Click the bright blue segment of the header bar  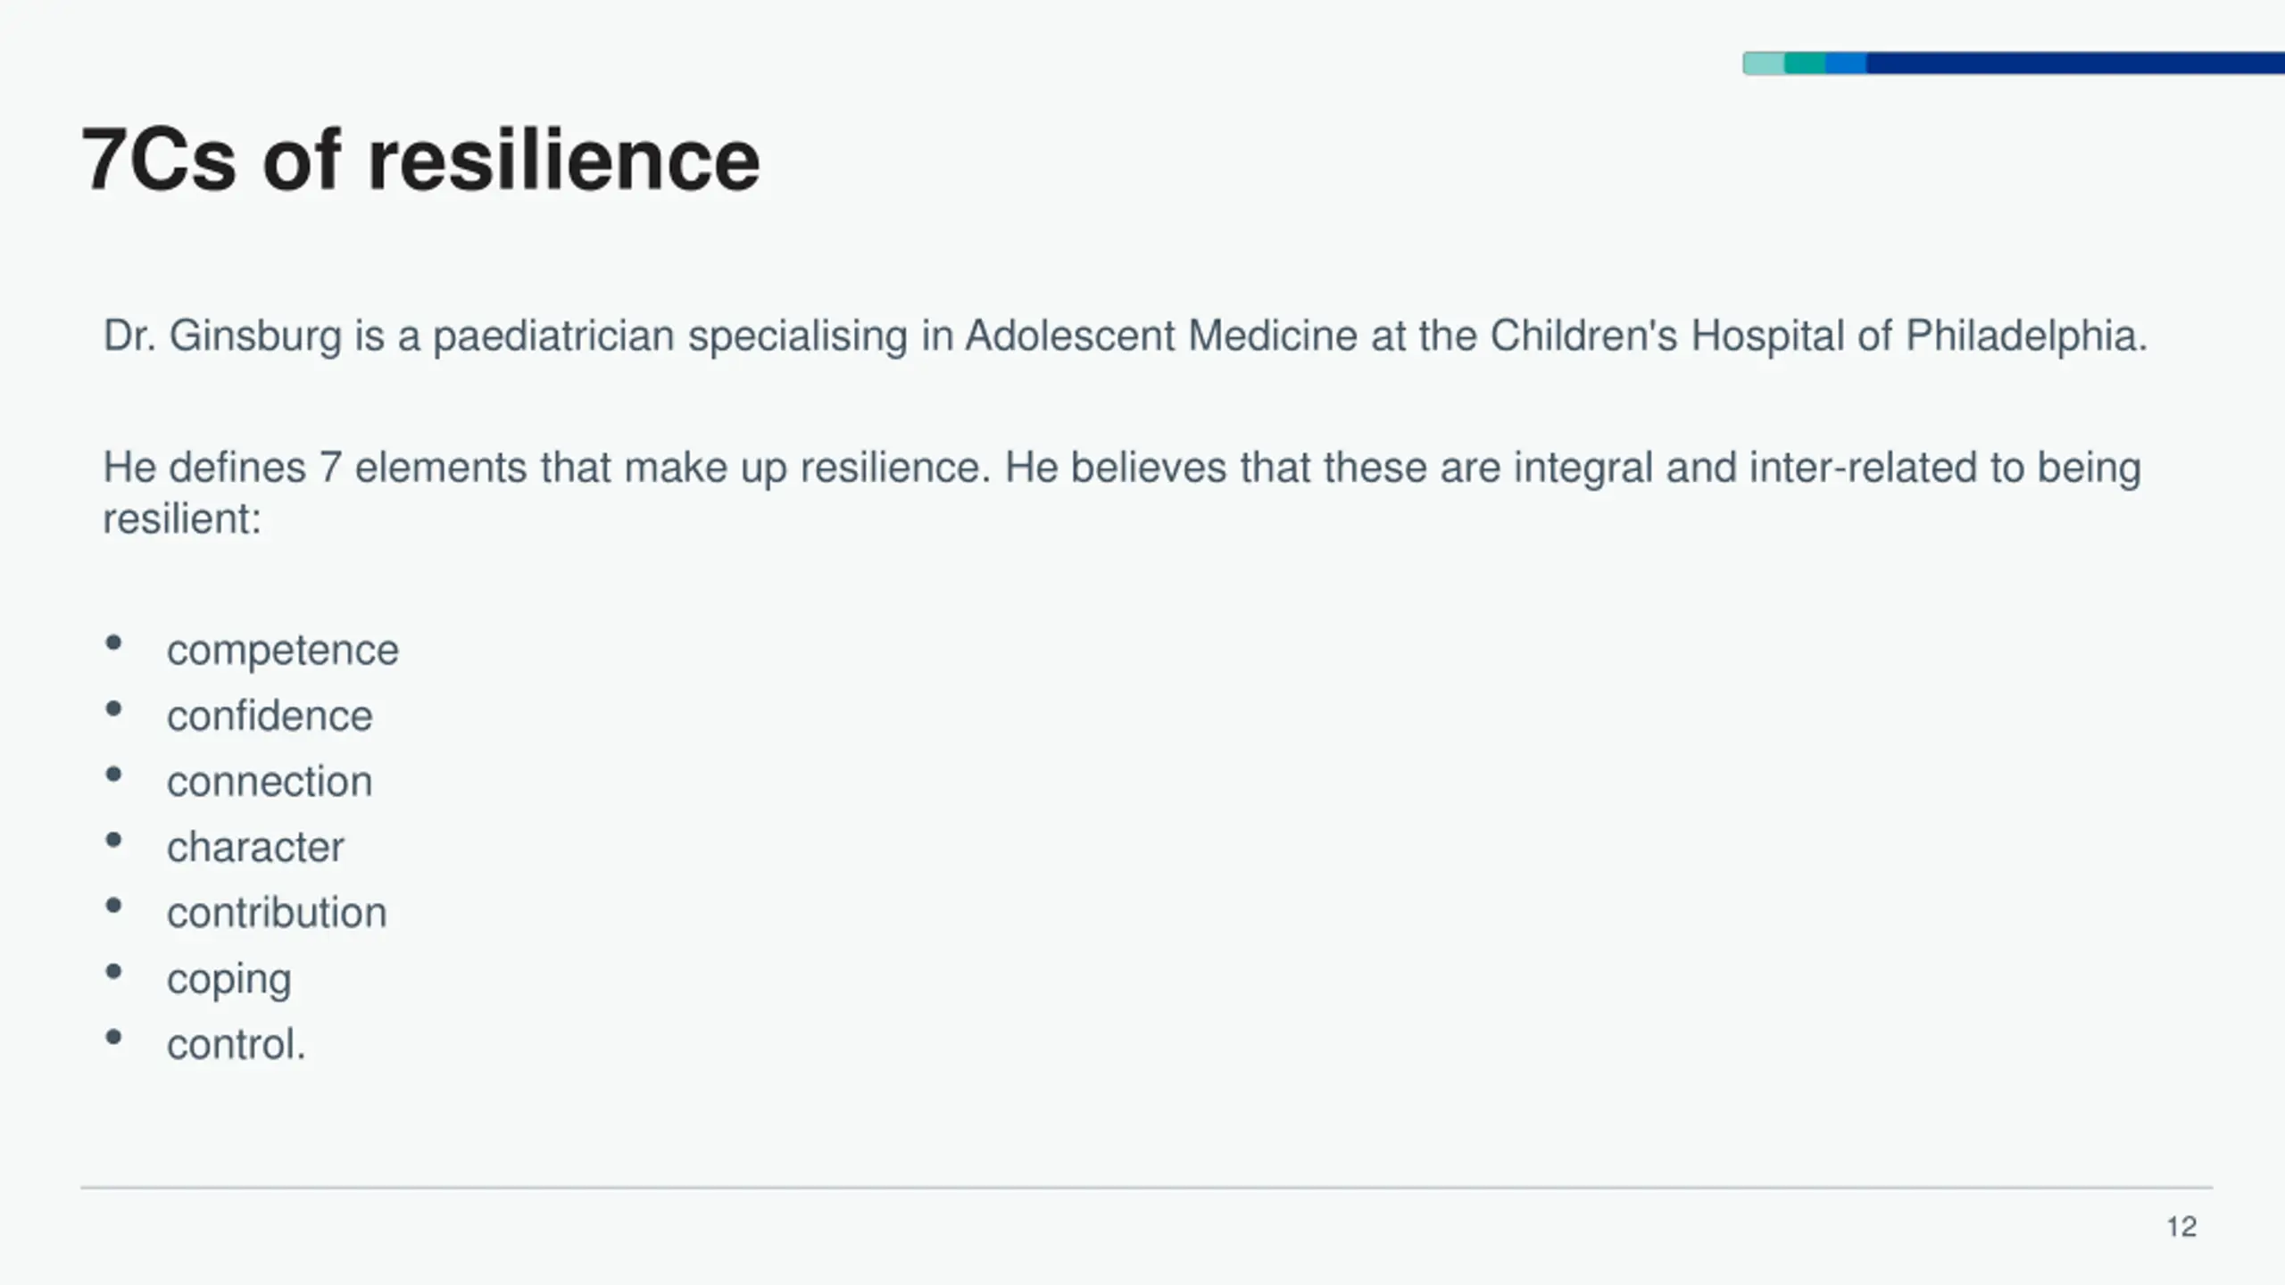click(x=1846, y=63)
